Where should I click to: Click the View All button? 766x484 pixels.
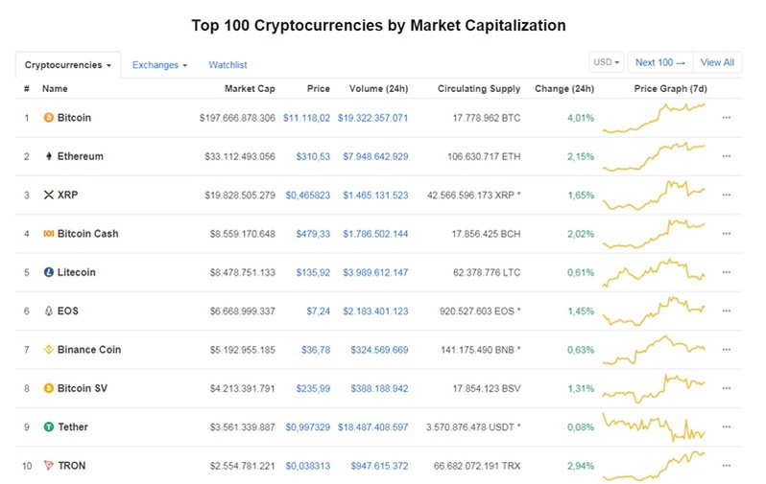(717, 62)
